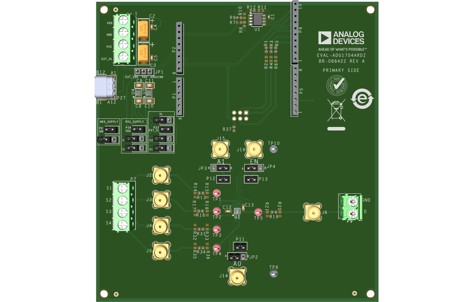Viewport: 473px width, 302px height.
Task: Select SMA connector J3
Action: click(x=161, y=200)
